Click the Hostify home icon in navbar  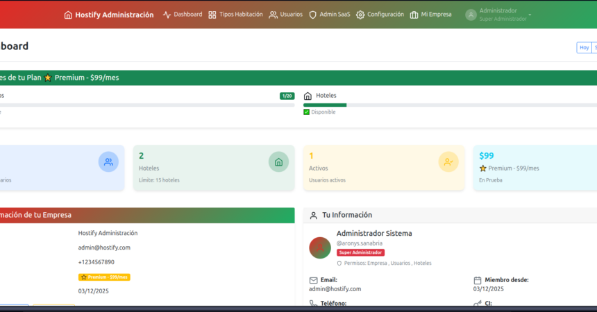pos(68,15)
